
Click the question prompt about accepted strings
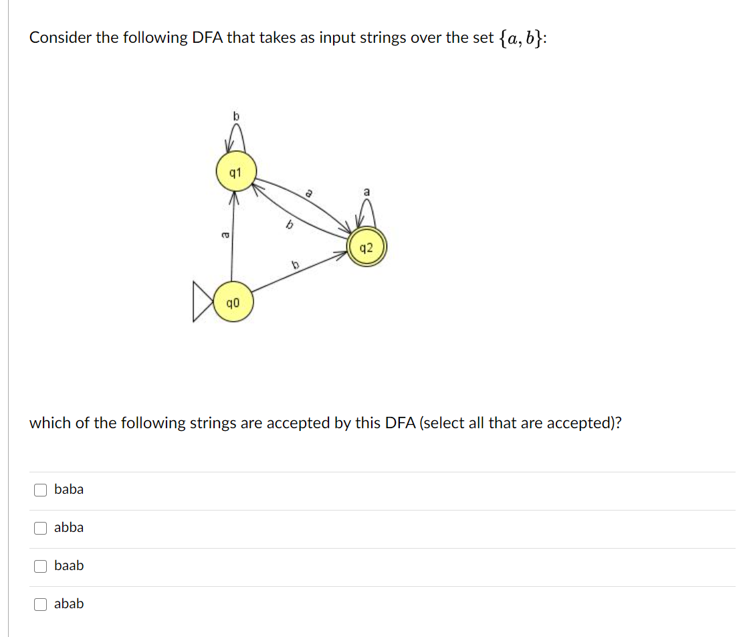coord(326,423)
